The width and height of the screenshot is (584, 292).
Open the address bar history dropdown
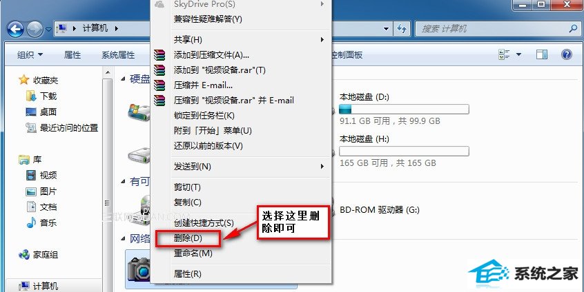point(387,29)
